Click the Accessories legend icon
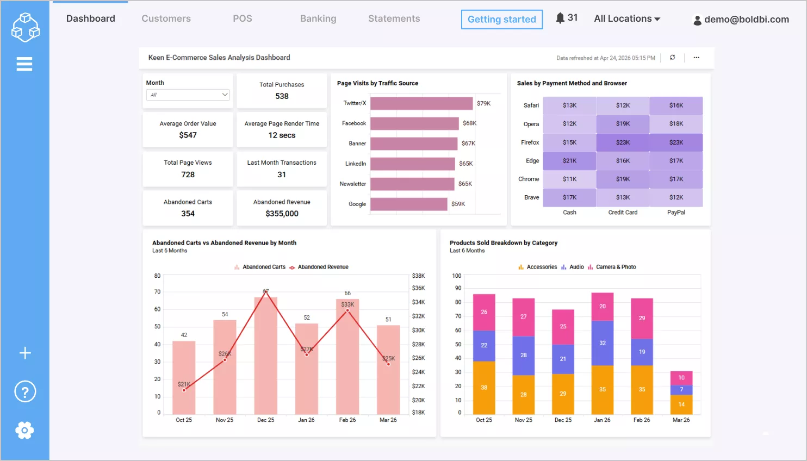Image resolution: width=807 pixels, height=461 pixels. click(x=521, y=267)
